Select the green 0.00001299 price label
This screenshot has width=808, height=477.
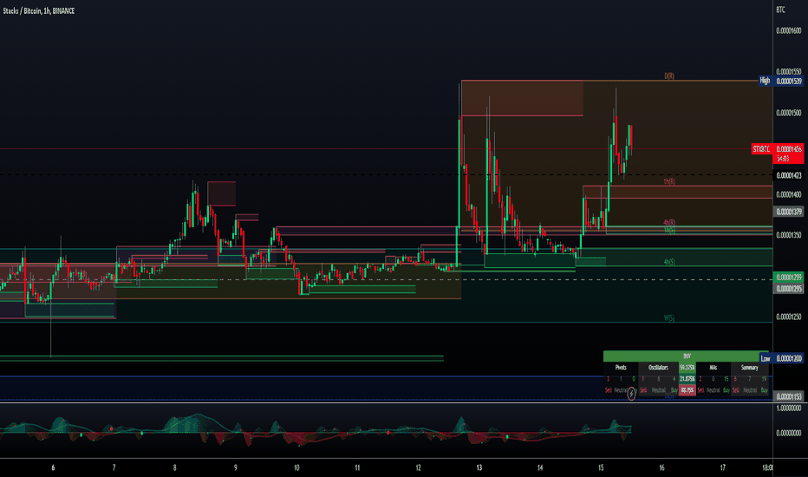[789, 278]
